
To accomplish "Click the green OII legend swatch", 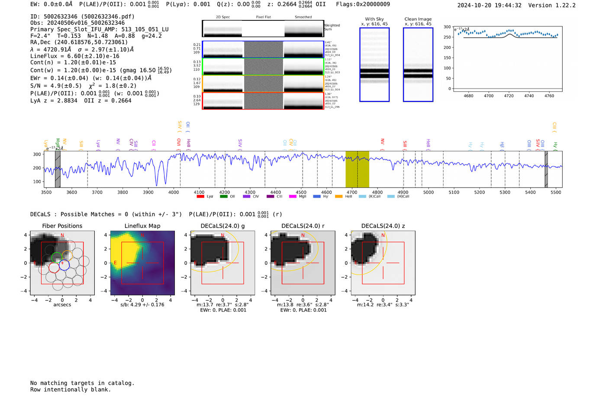I will tap(223, 197).
